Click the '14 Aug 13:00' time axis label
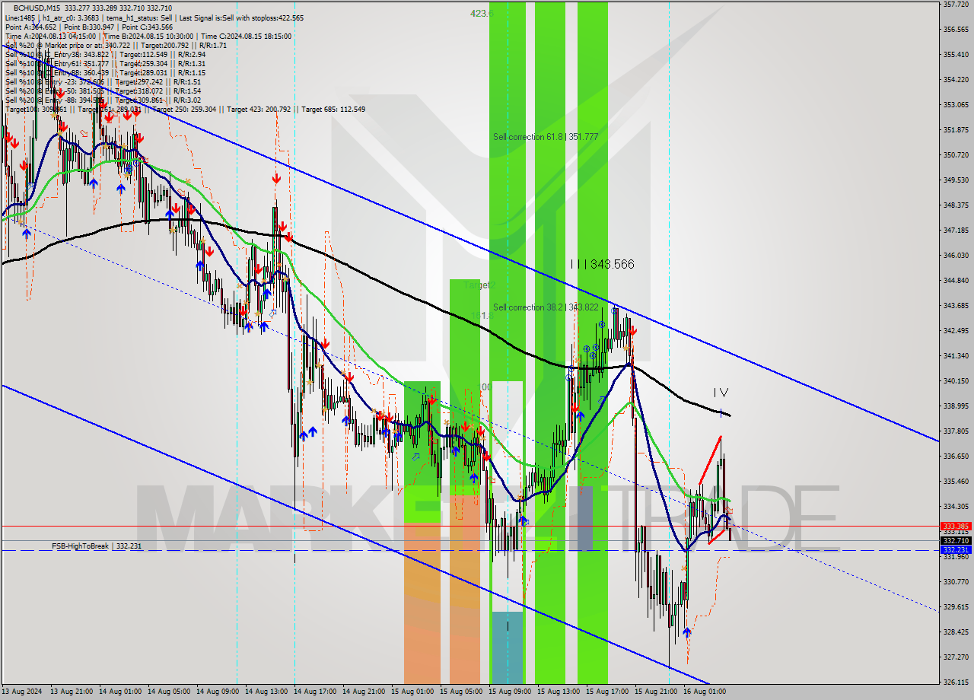This screenshot has width=974, height=700. click(266, 692)
